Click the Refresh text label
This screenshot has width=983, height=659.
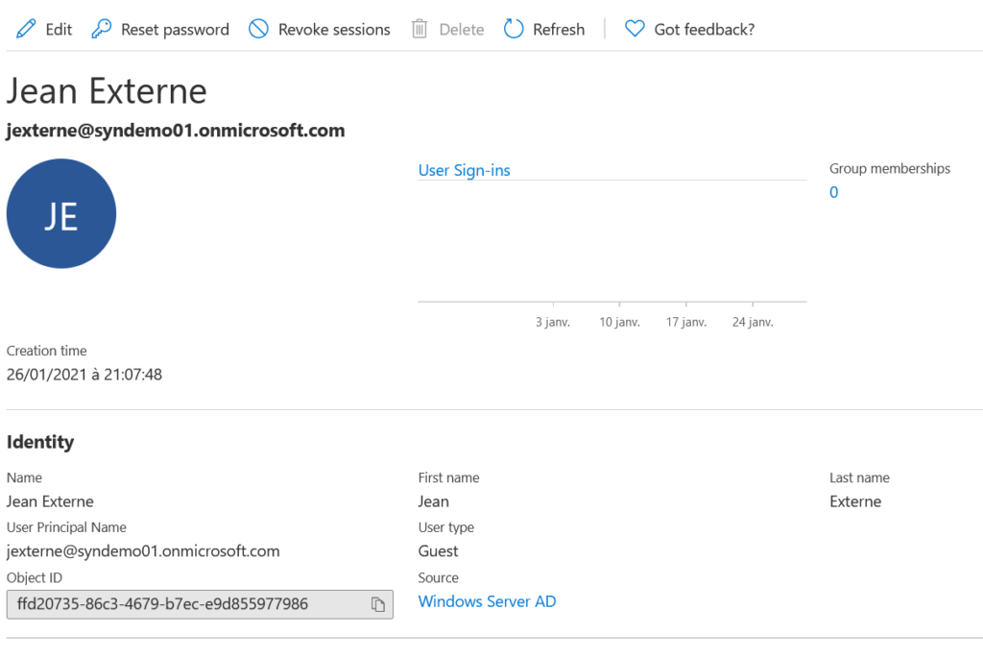tap(559, 30)
